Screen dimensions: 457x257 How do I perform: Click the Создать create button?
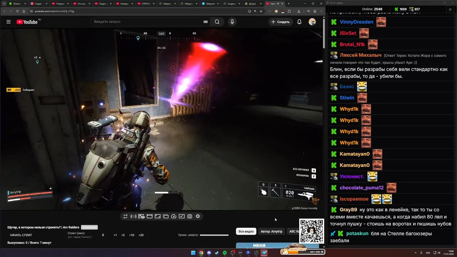tap(280, 22)
